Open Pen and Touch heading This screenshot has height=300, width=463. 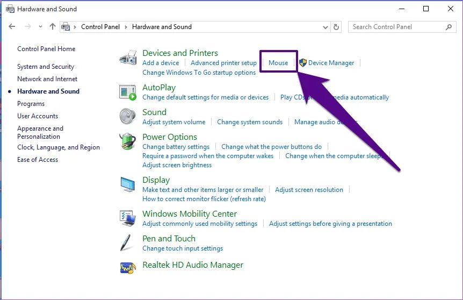[x=169, y=239]
